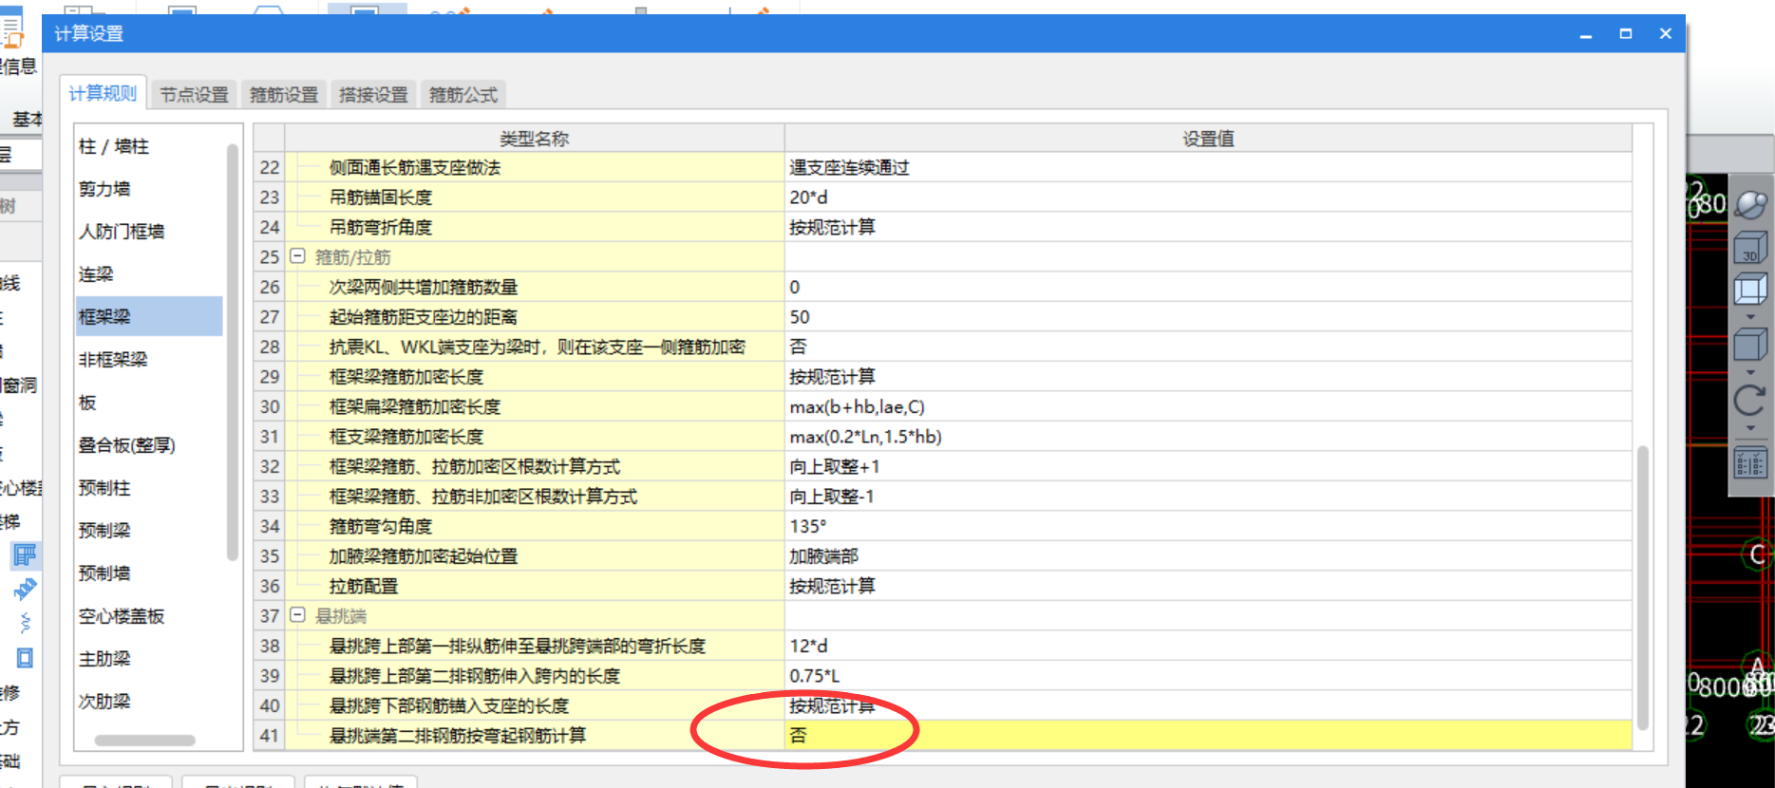Open the 搭接设置 tab
The width and height of the screenshot is (1775, 788).
pyautogui.click(x=373, y=95)
